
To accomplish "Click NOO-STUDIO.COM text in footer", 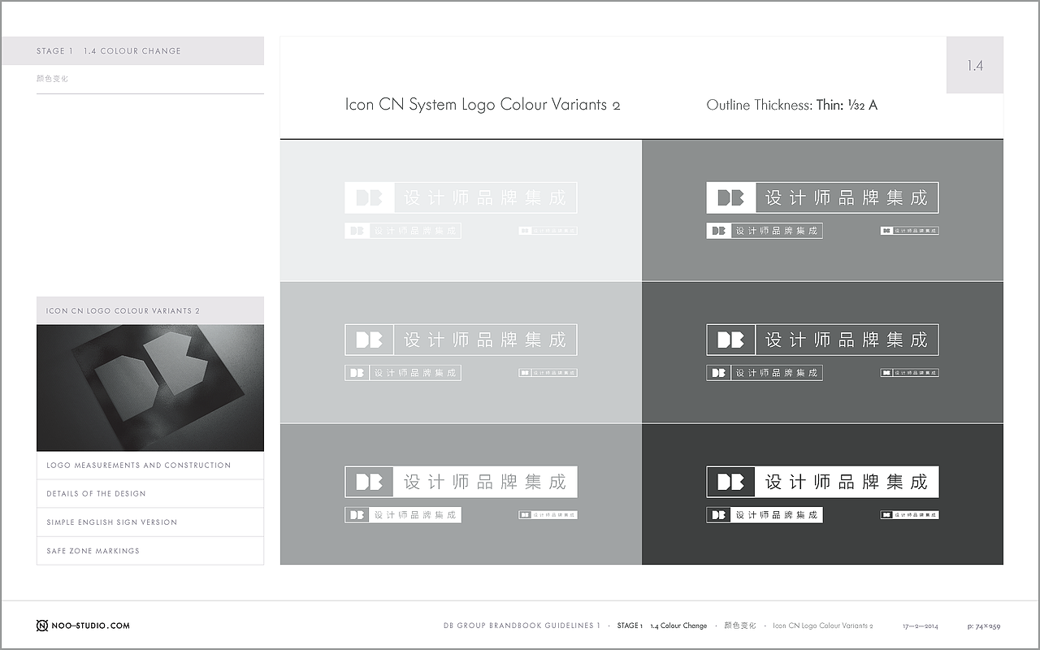I will coord(91,626).
